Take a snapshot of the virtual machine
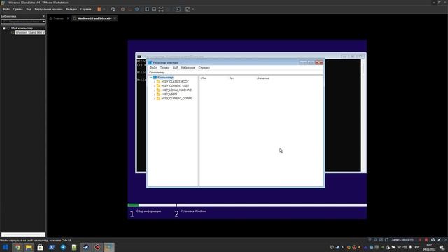The image size is (448, 252). 122,9
